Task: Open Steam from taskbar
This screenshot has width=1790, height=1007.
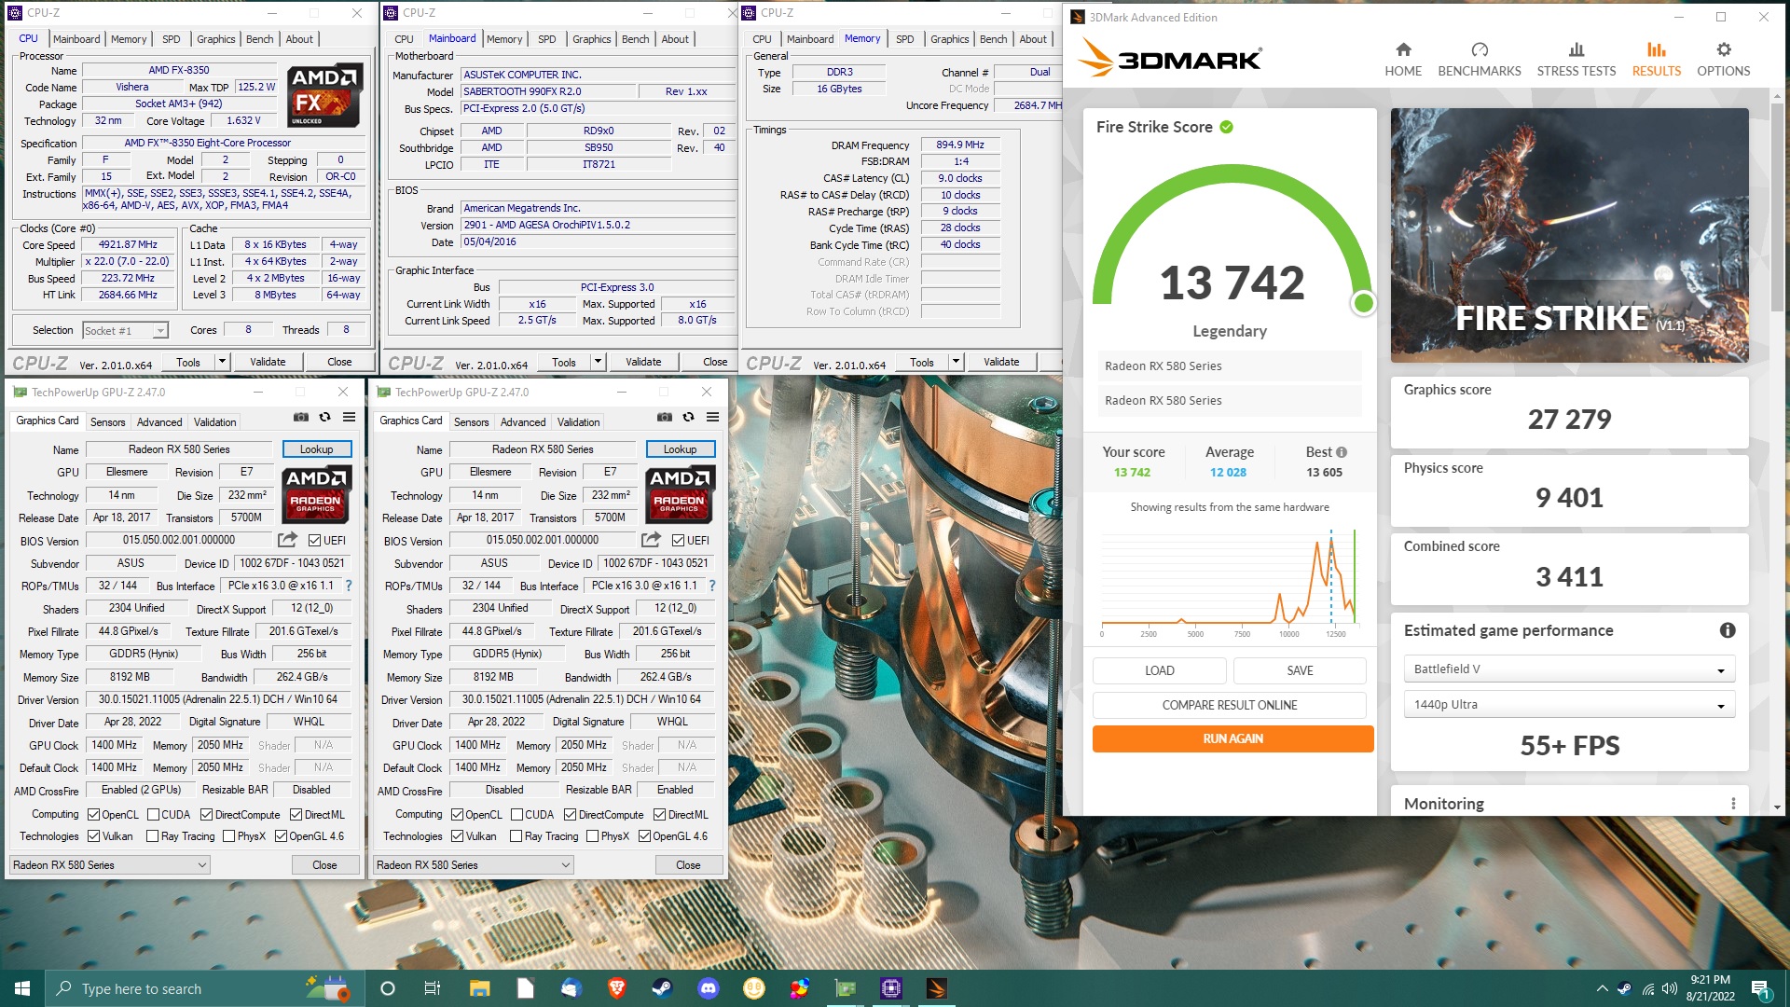Action: pos(662,988)
